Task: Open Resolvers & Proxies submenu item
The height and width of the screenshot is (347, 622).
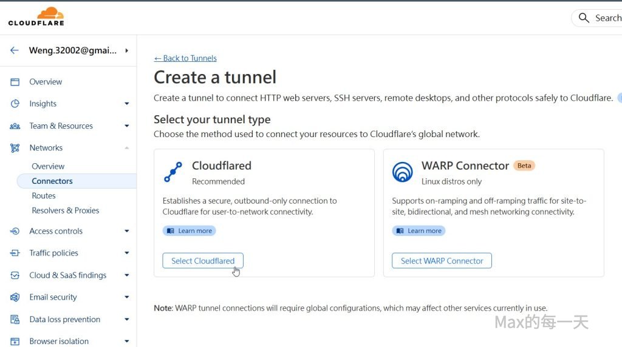Action: (x=66, y=211)
